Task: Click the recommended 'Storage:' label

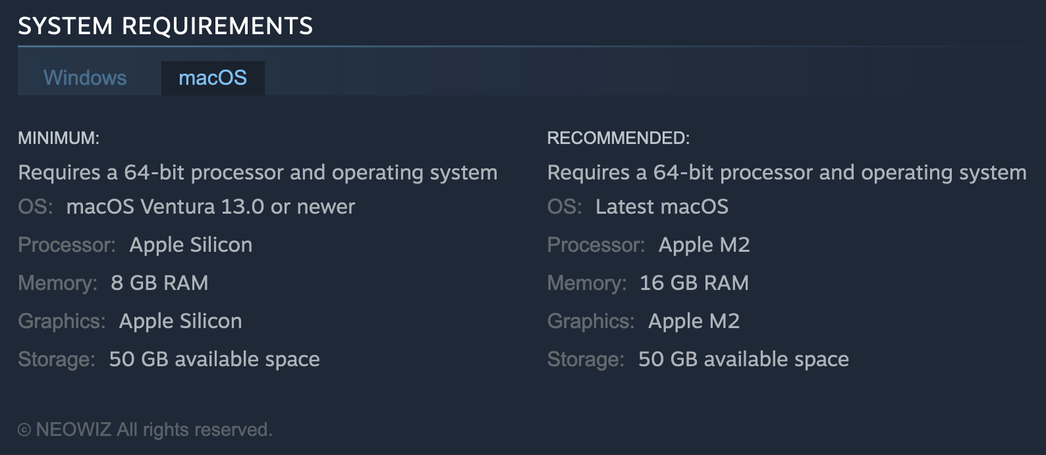Action: click(586, 359)
